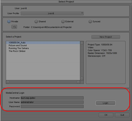Click the MediaCentral Login button

point(105,103)
